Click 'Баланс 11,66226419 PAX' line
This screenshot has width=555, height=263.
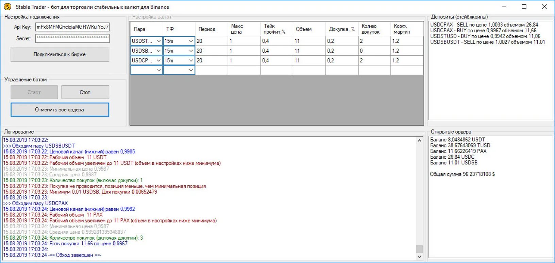point(458,151)
